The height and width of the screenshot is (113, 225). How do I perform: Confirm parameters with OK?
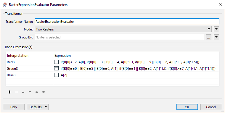pos(187,107)
